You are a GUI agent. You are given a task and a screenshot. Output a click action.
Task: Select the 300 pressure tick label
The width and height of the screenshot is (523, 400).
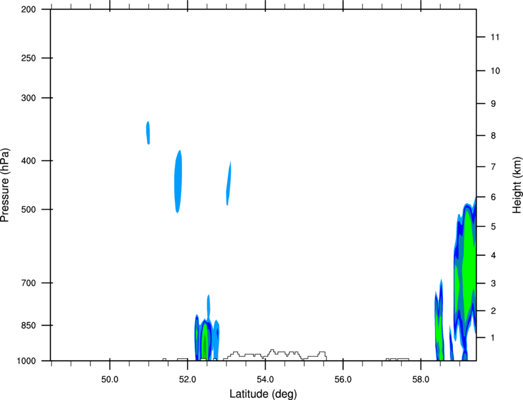click(28, 98)
